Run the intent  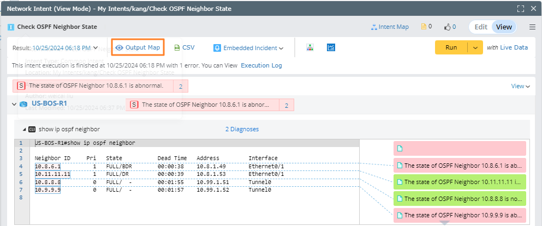click(451, 47)
